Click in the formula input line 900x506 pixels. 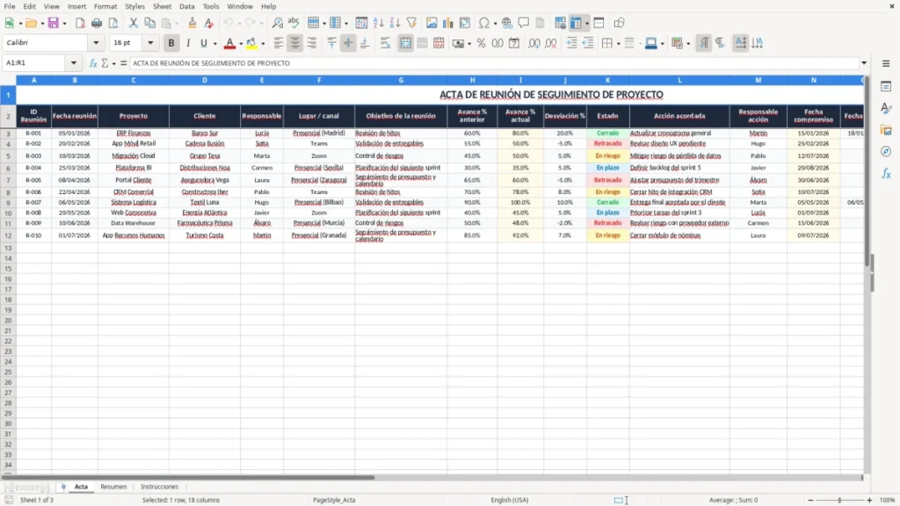point(494,63)
